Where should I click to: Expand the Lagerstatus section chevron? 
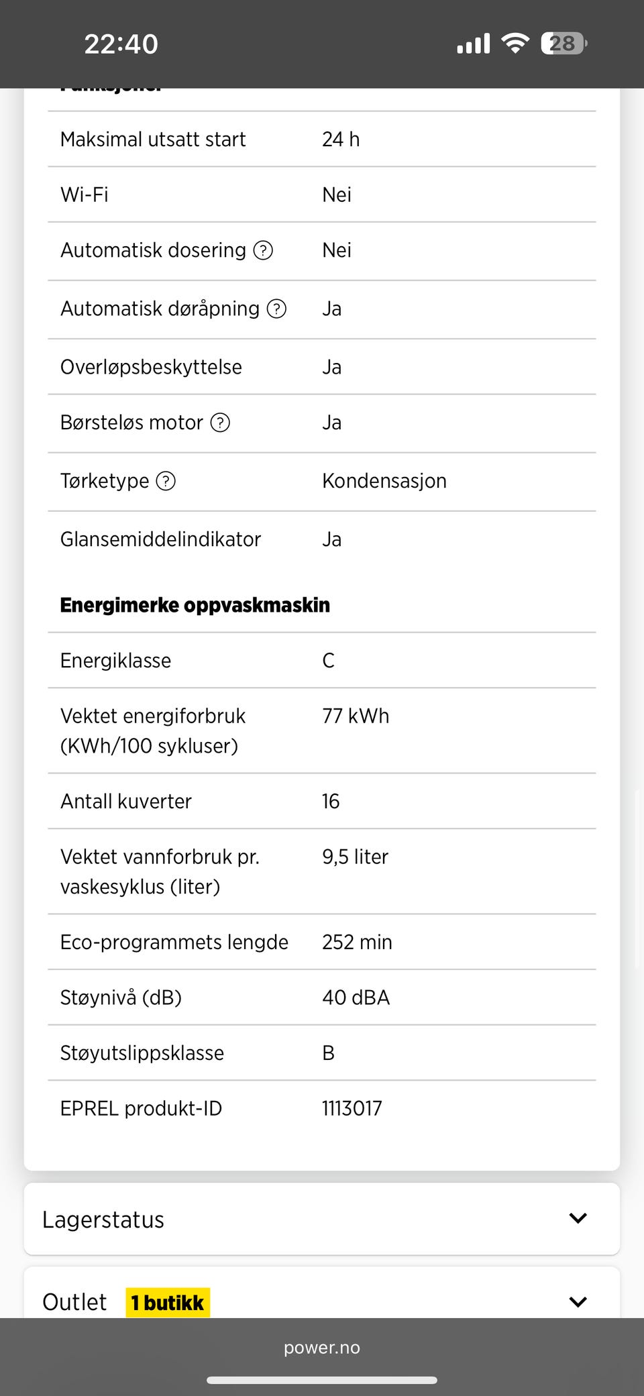tap(578, 1218)
